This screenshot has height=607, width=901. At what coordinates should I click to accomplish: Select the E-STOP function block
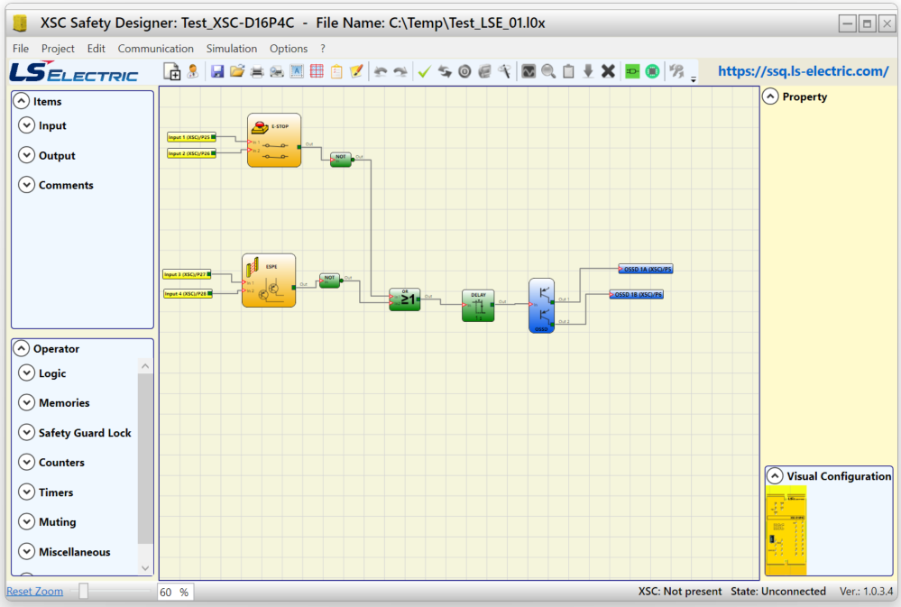point(274,141)
